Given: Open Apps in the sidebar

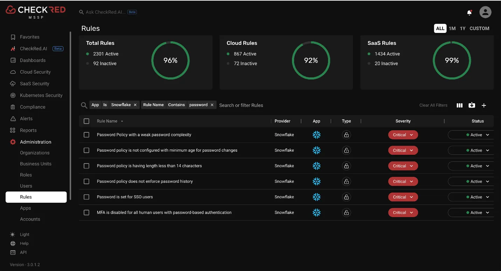Looking at the screenshot, I should point(26,208).
